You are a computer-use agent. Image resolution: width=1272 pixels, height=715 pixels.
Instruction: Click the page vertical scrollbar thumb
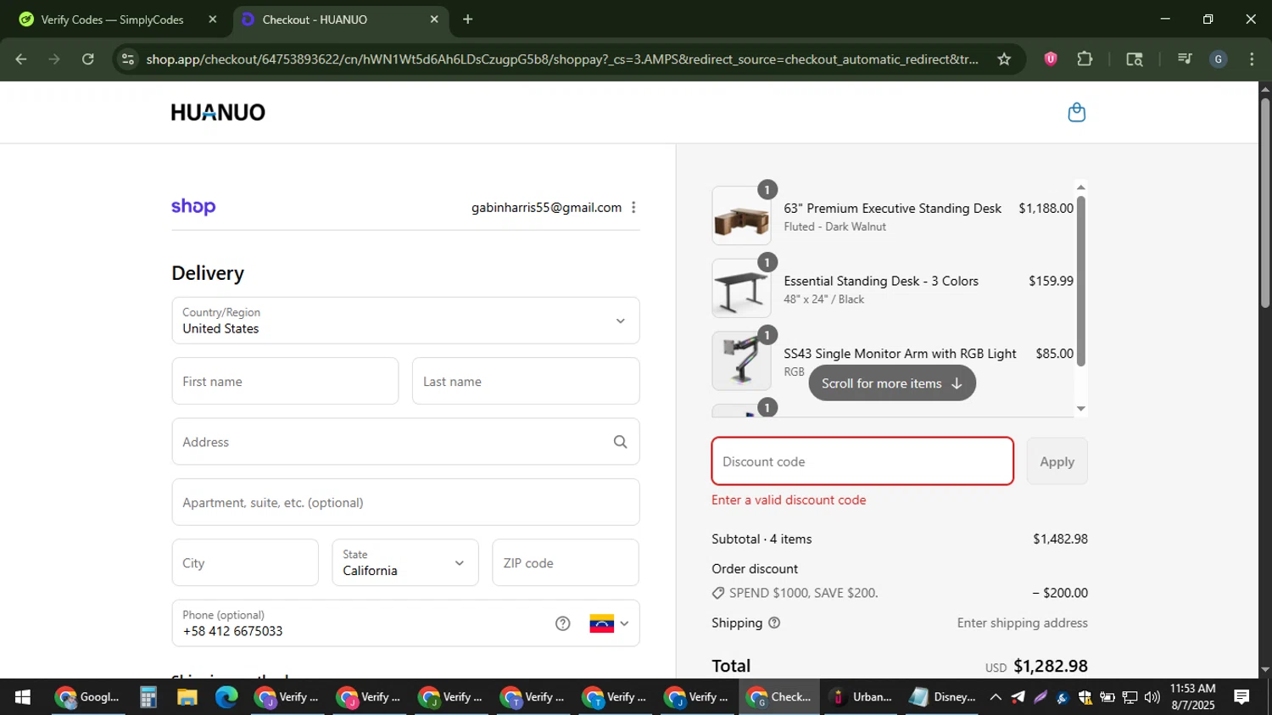click(x=1265, y=203)
